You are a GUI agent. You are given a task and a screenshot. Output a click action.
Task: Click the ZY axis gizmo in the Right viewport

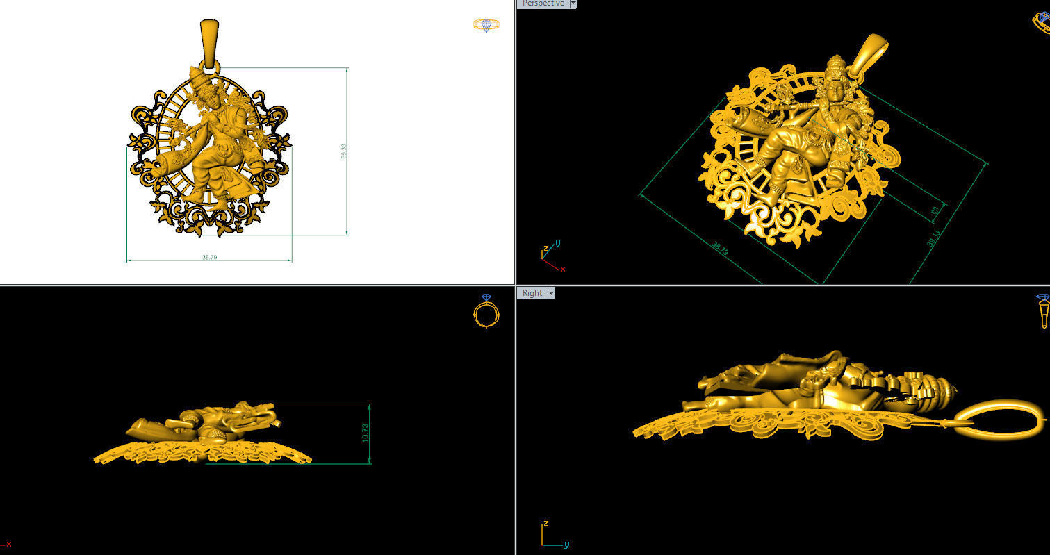pyautogui.click(x=555, y=535)
